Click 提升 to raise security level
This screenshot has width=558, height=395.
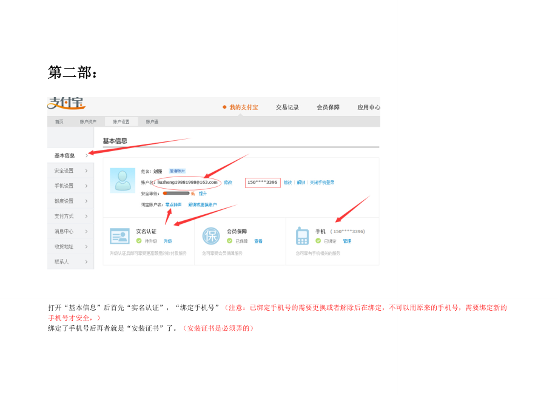tap(203, 194)
